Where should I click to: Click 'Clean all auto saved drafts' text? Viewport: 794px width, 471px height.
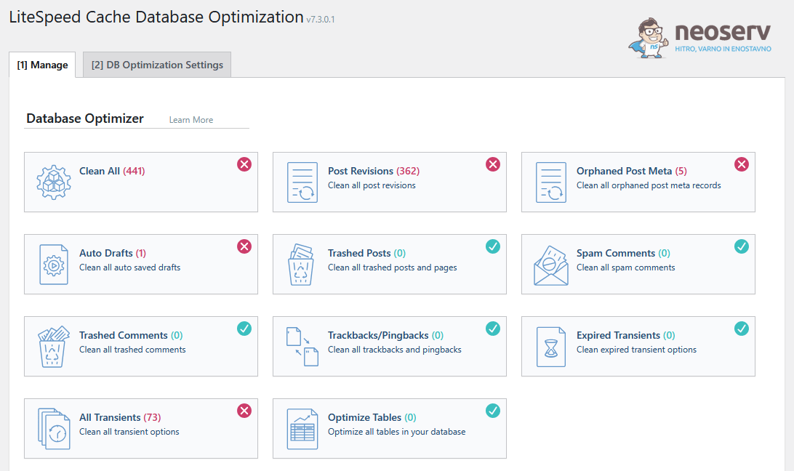click(x=129, y=267)
